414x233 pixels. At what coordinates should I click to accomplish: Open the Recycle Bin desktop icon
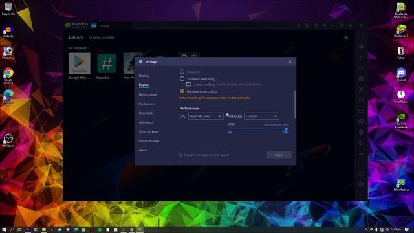[8, 8]
